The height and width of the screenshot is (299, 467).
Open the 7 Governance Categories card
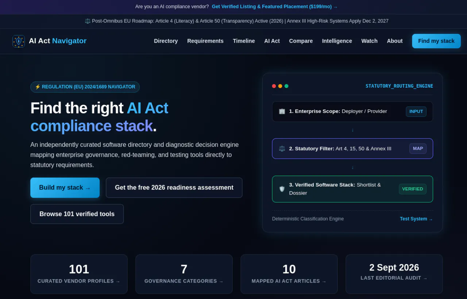(184, 274)
